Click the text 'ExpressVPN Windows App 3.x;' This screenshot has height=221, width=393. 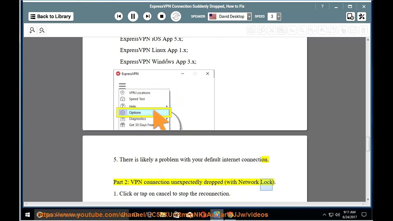[x=158, y=62]
